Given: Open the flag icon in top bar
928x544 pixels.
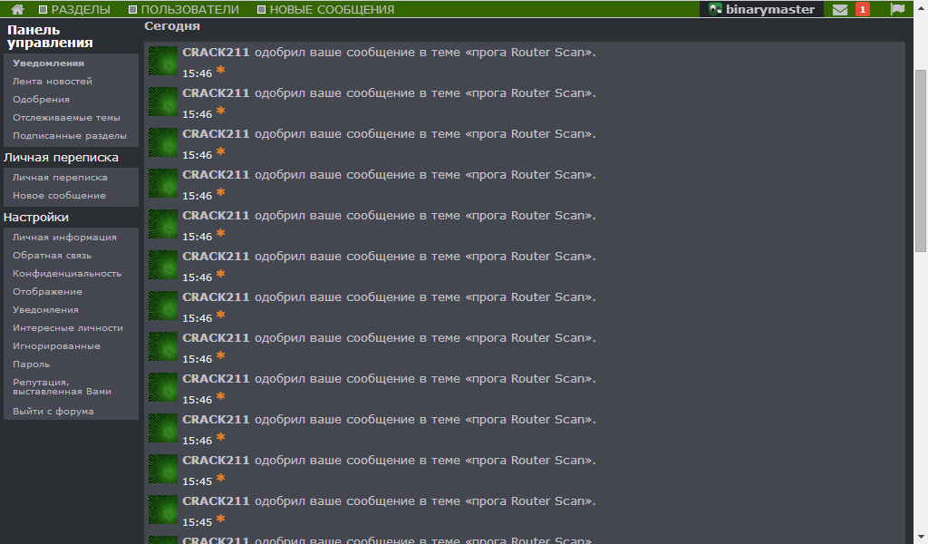Looking at the screenshot, I should [x=897, y=9].
